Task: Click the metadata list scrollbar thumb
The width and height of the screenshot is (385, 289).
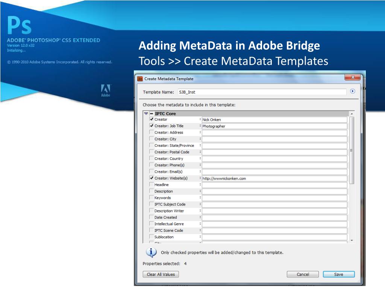Action: 352,151
